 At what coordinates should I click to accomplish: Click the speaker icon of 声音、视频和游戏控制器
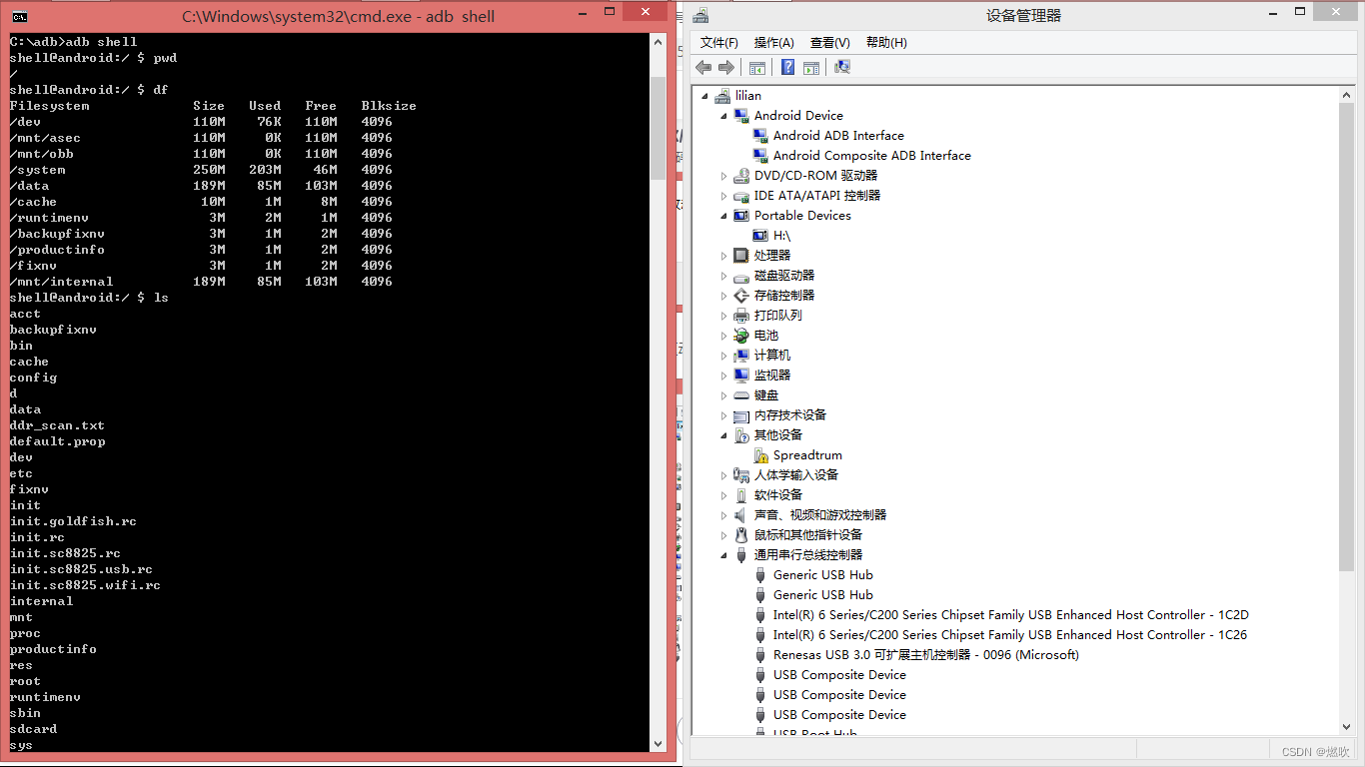coord(741,515)
